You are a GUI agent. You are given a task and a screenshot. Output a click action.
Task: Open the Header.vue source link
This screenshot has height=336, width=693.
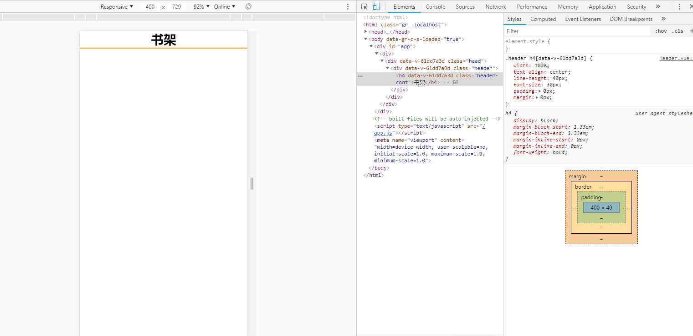pyautogui.click(x=676, y=58)
